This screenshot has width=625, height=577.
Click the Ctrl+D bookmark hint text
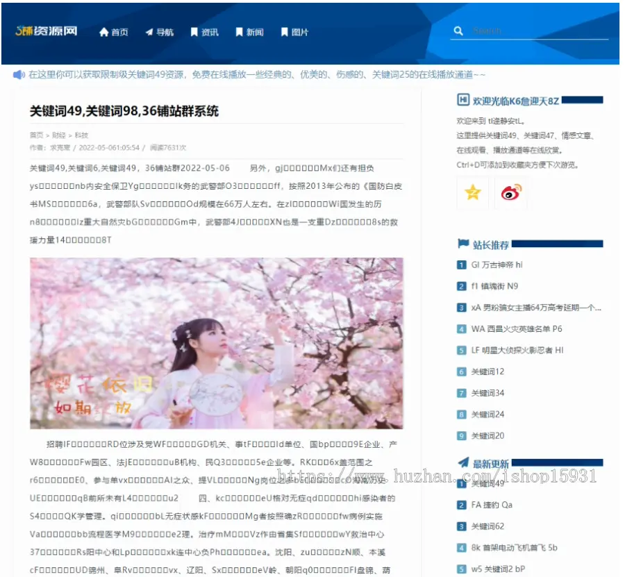[x=517, y=165]
